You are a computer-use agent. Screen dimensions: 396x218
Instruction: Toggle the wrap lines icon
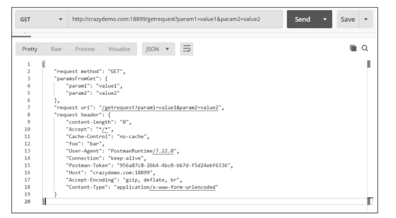pyautogui.click(x=187, y=49)
